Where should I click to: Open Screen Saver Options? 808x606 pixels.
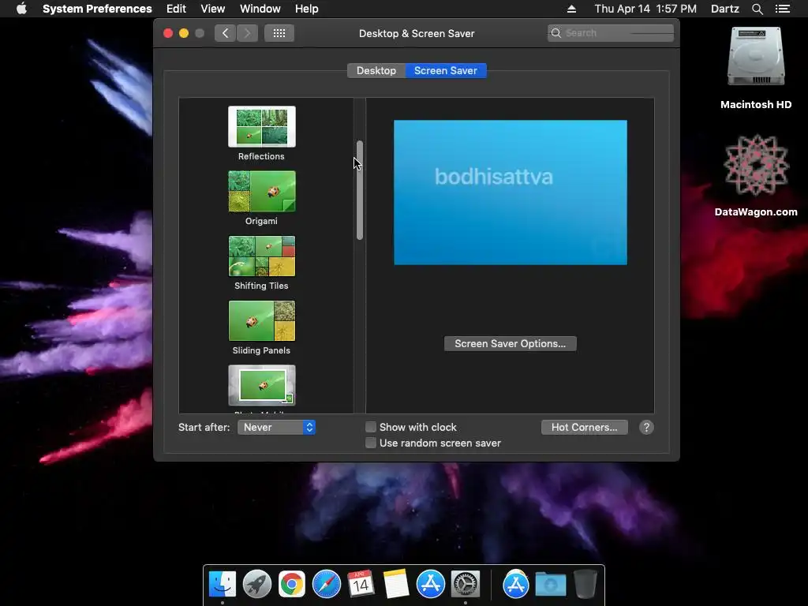(x=511, y=344)
